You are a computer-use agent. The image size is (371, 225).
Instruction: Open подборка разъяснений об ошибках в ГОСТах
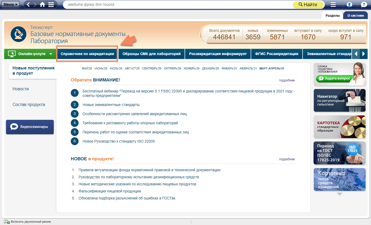point(127,198)
